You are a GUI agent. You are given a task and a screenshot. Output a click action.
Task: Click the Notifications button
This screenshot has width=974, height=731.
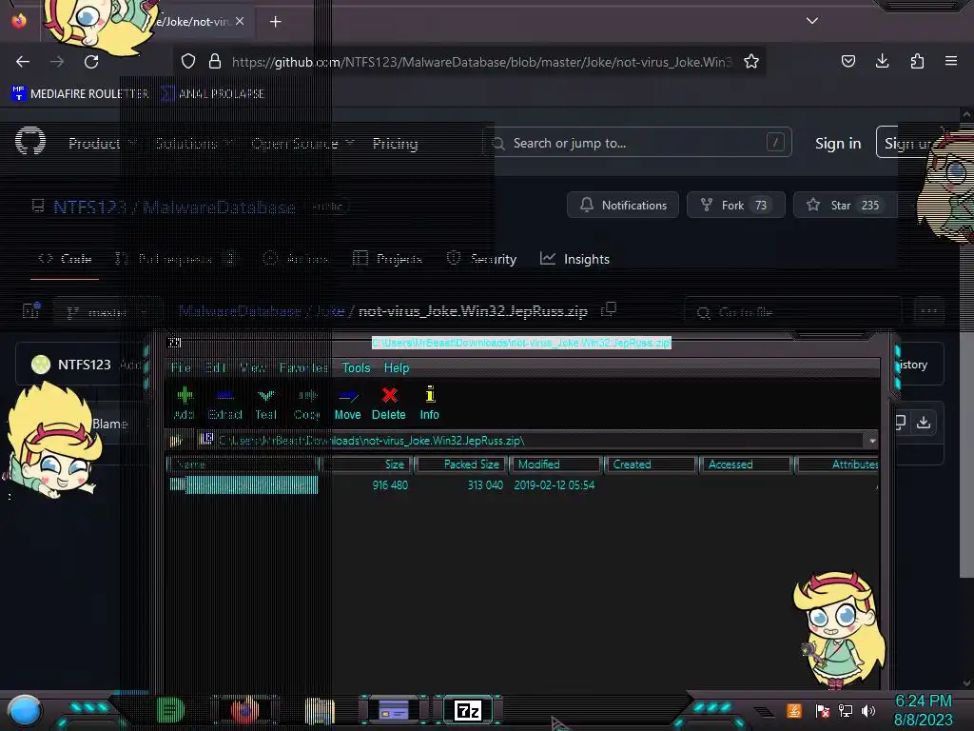[x=622, y=206]
